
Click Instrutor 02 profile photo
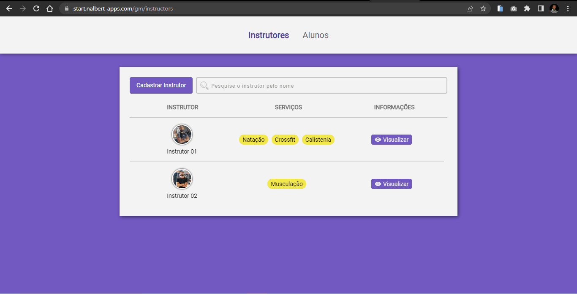pyautogui.click(x=182, y=179)
